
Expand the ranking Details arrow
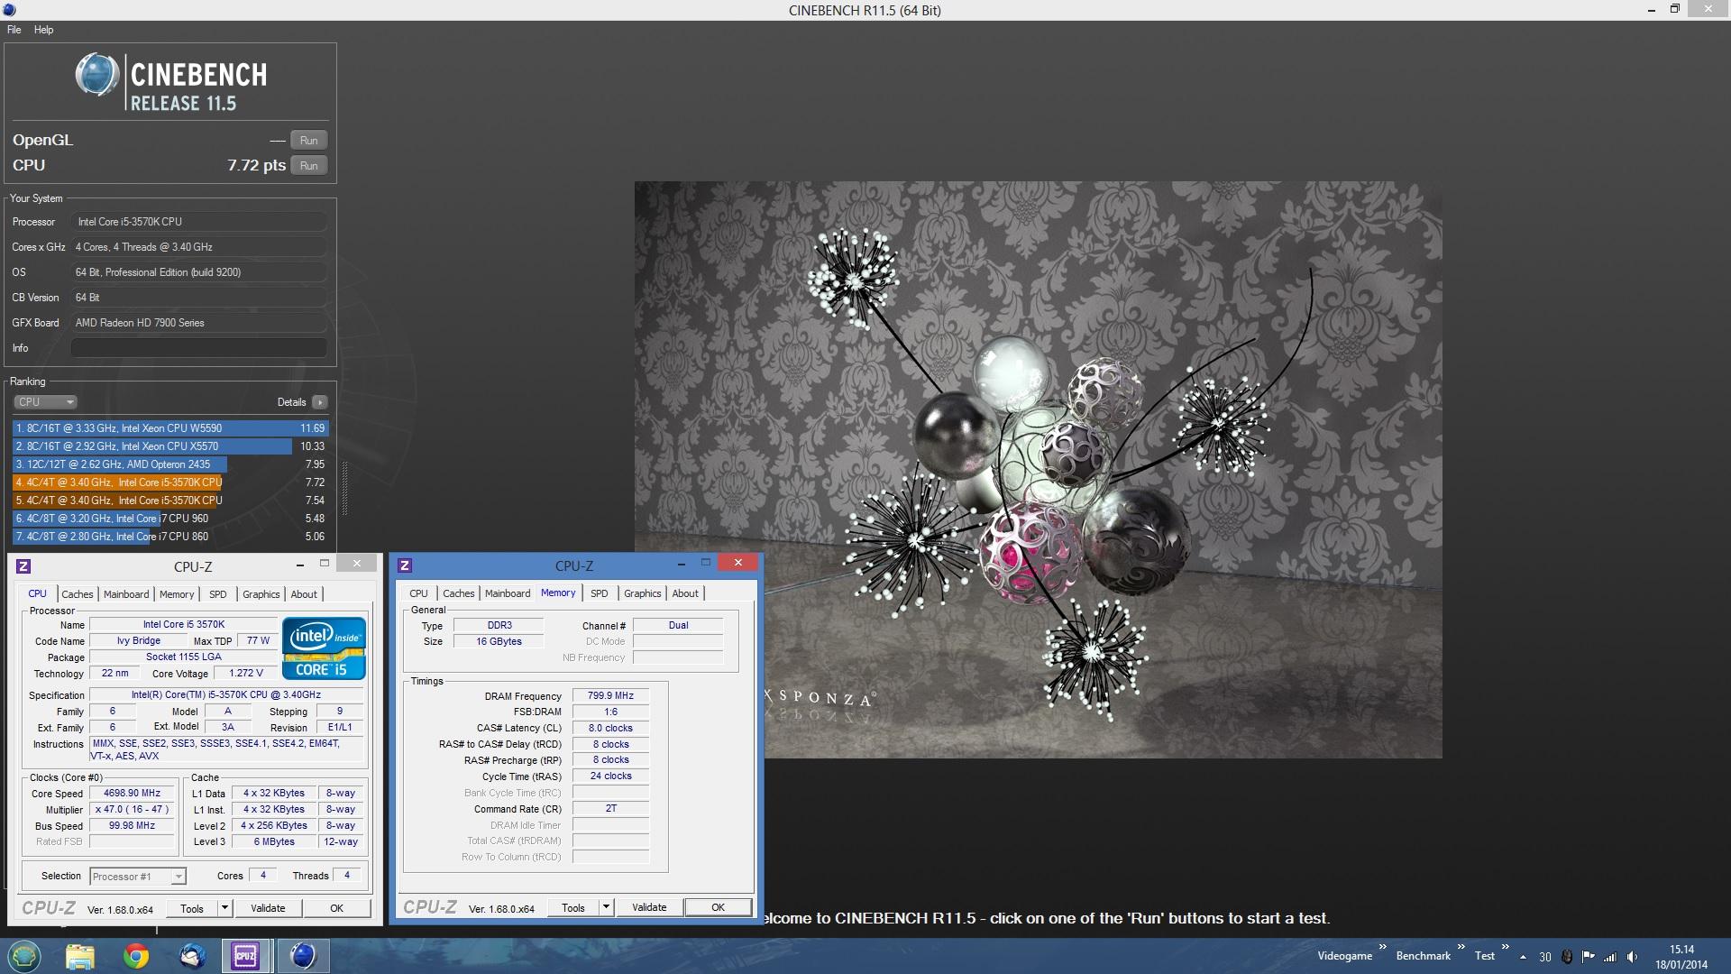pos(320,402)
